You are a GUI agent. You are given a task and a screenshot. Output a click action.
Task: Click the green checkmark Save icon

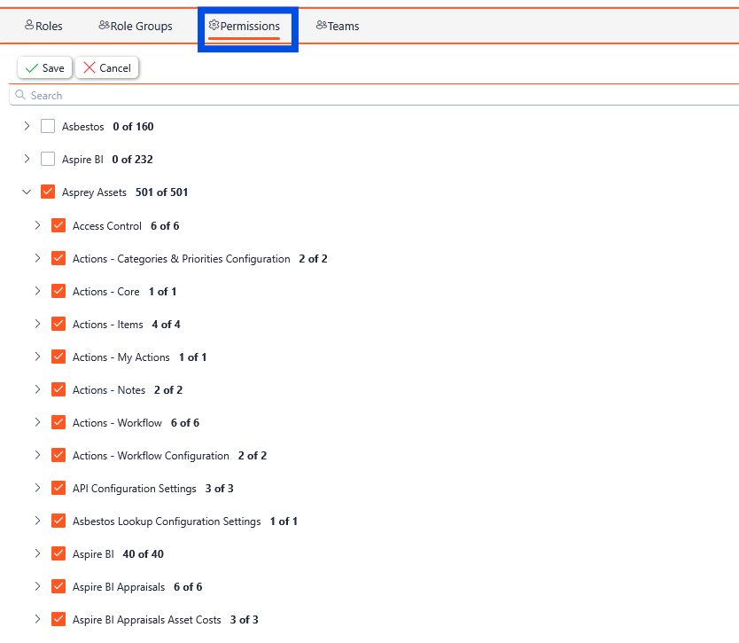pyautogui.click(x=32, y=68)
